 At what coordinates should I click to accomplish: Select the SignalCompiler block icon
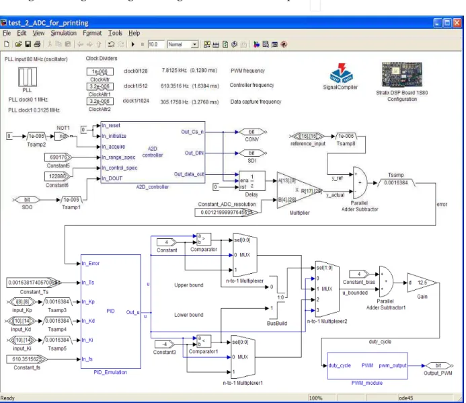pyautogui.click(x=341, y=73)
